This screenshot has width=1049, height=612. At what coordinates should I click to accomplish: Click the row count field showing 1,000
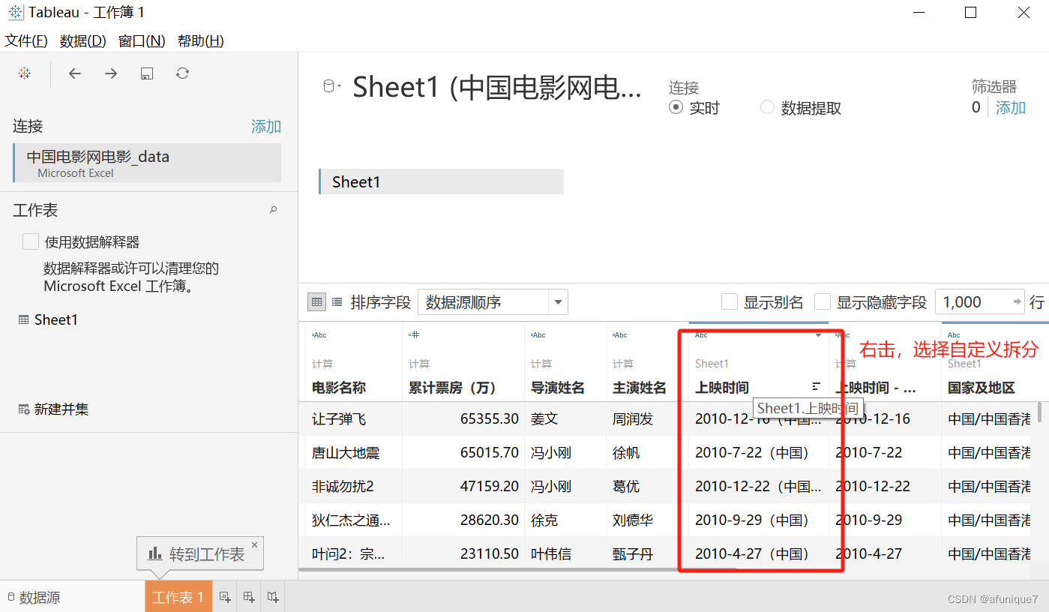[979, 302]
